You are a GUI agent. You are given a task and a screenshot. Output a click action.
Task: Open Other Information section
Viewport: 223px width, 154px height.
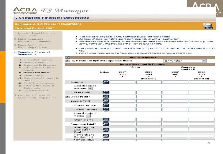pos(36,91)
